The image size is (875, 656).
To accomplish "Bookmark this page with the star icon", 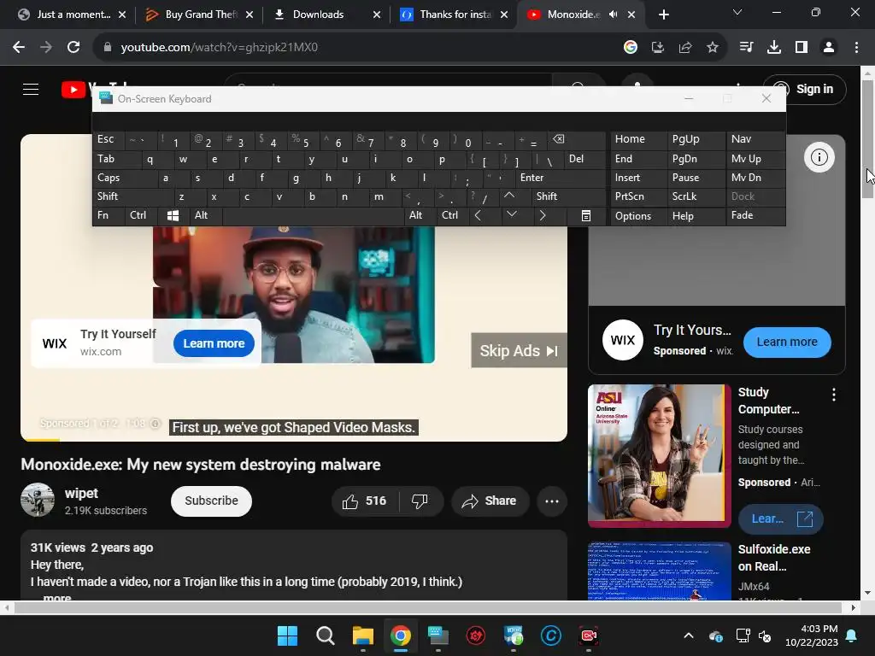I will click(x=713, y=48).
